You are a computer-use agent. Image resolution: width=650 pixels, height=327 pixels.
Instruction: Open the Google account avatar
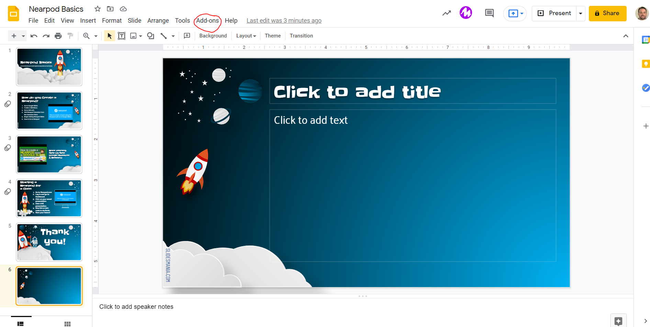(641, 13)
